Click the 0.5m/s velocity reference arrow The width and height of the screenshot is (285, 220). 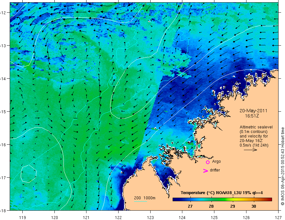(250, 150)
